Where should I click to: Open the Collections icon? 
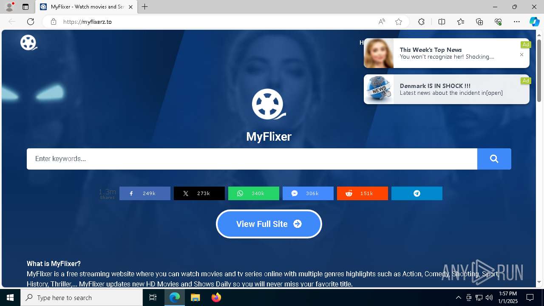point(479,22)
